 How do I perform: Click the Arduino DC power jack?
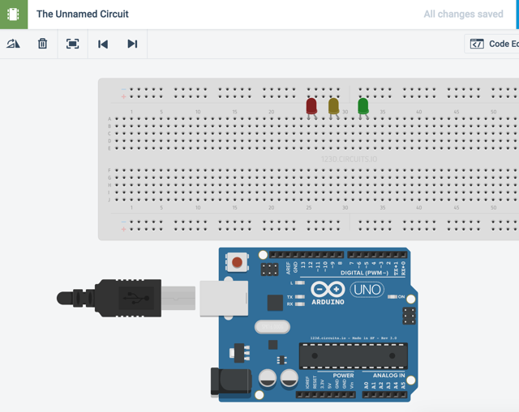tap(231, 382)
